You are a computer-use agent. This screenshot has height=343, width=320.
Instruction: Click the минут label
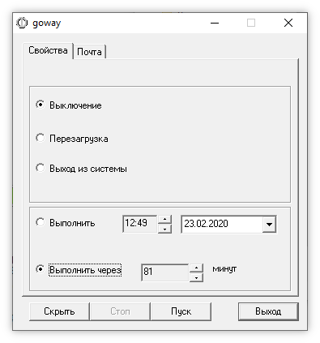click(x=224, y=269)
